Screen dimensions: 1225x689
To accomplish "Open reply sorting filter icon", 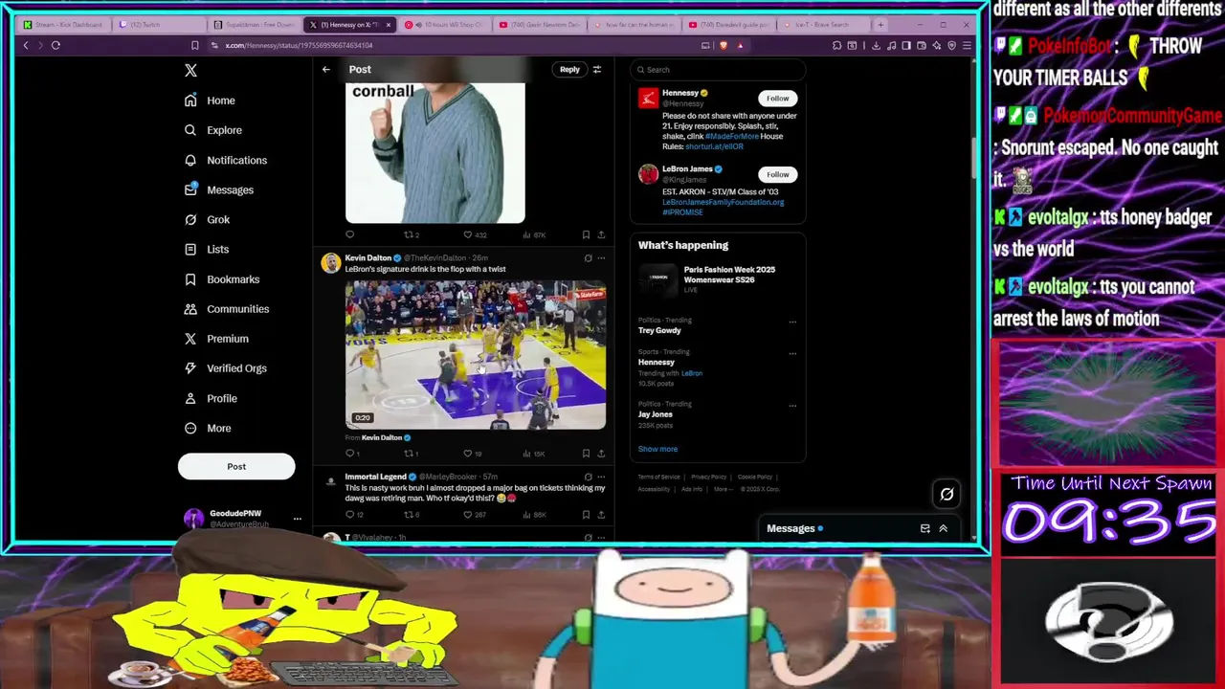I will pyautogui.click(x=596, y=69).
